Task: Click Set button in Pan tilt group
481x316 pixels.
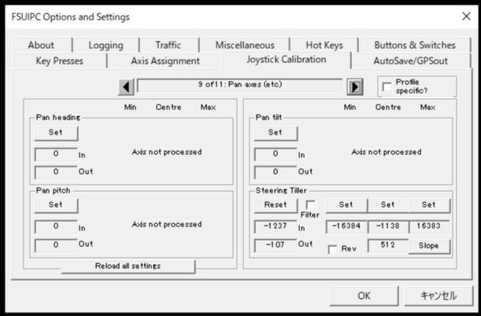Action: (x=276, y=133)
